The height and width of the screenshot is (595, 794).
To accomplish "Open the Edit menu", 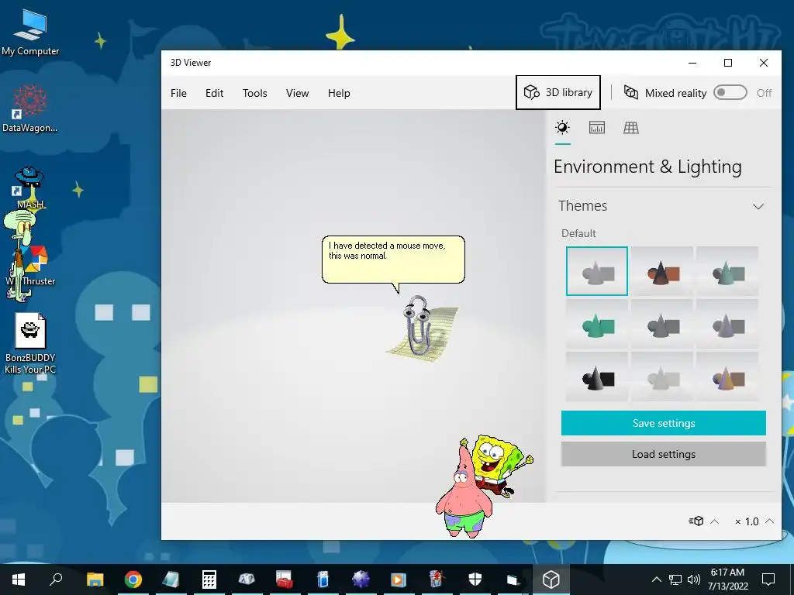I will coord(214,93).
